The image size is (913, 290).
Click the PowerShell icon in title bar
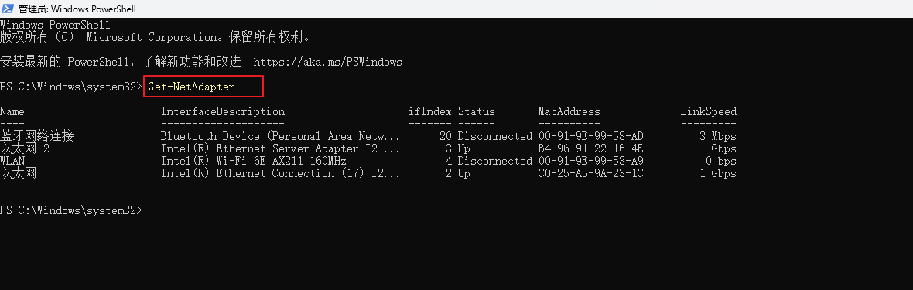(9, 9)
